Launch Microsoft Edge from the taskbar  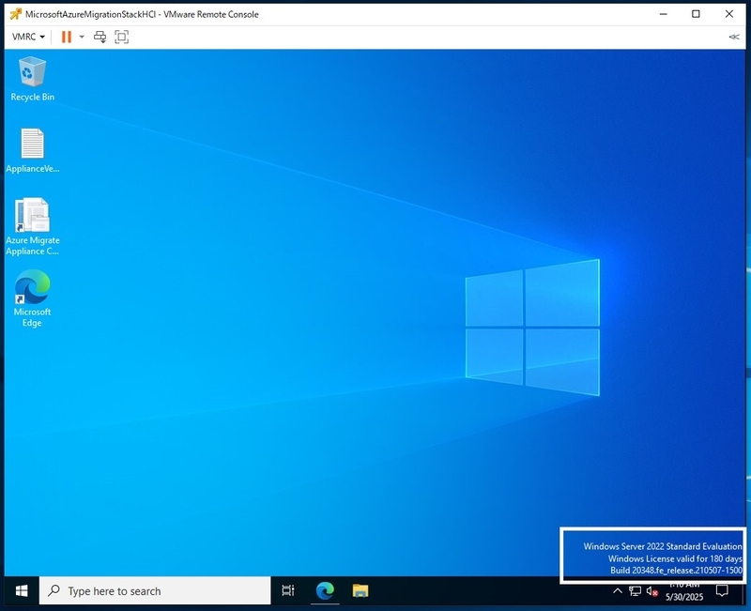325,591
